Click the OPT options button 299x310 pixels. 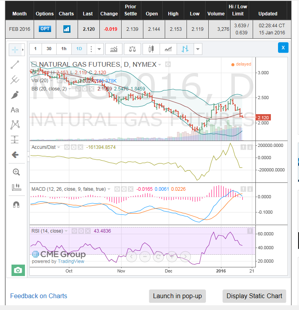44,29
